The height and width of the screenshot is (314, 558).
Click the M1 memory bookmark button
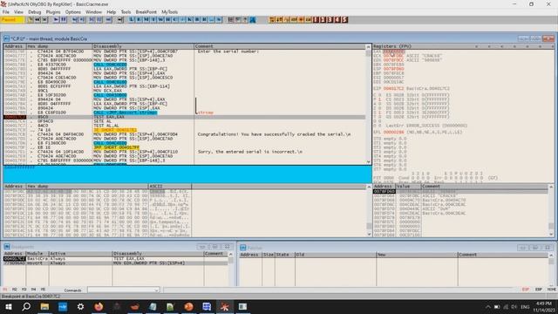[5, 290]
